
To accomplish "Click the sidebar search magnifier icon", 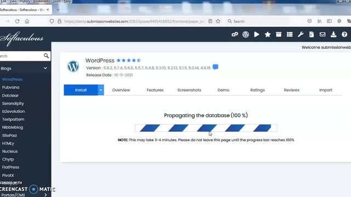I will coord(46,56).
